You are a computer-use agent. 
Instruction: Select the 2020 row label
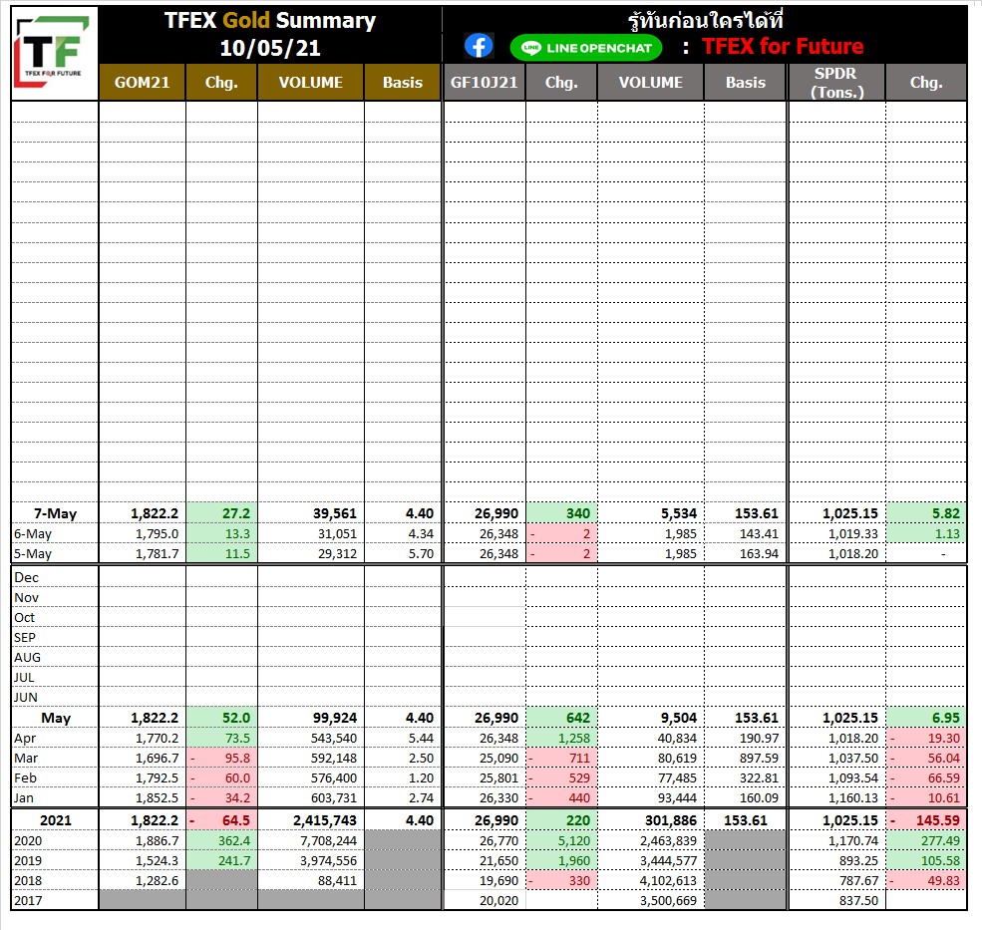[x=28, y=841]
